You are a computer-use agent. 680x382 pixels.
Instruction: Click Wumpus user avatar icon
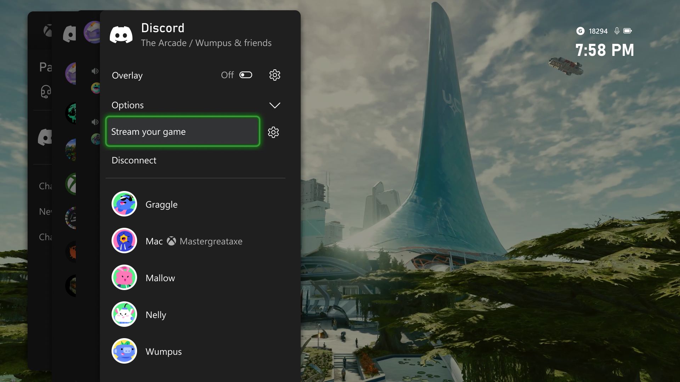click(x=124, y=351)
